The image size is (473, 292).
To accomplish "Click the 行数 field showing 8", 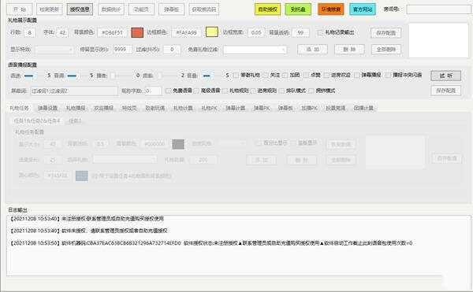I will click(x=29, y=32).
